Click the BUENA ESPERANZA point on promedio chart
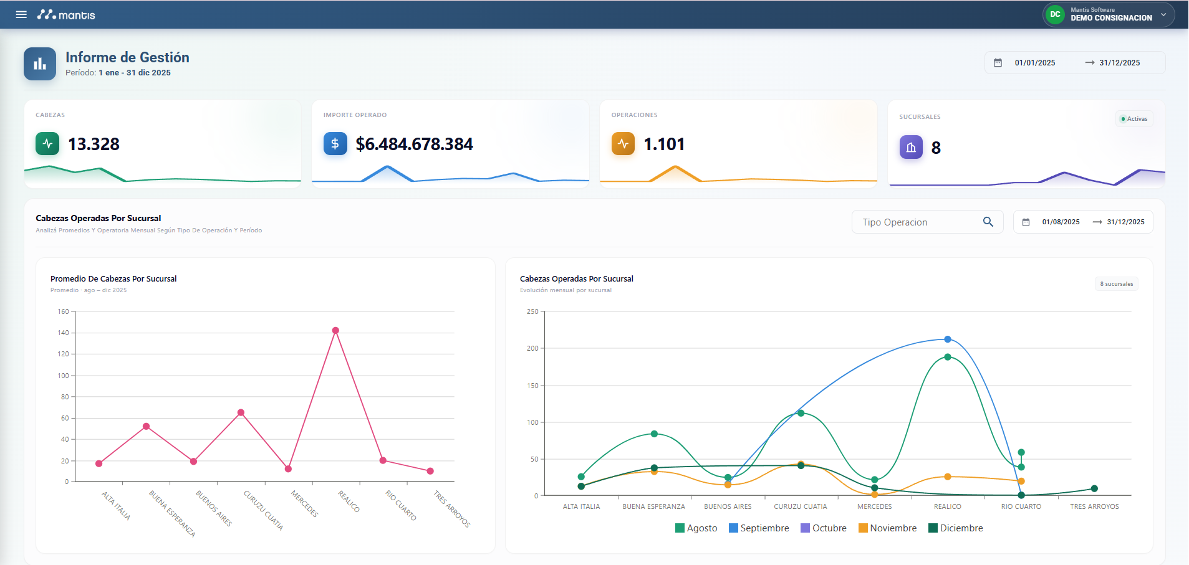Image resolution: width=1189 pixels, height=565 pixels. coord(146,427)
